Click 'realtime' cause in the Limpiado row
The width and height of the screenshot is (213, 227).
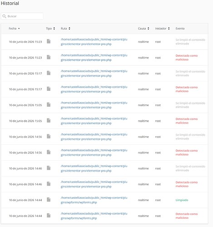(x=144, y=200)
